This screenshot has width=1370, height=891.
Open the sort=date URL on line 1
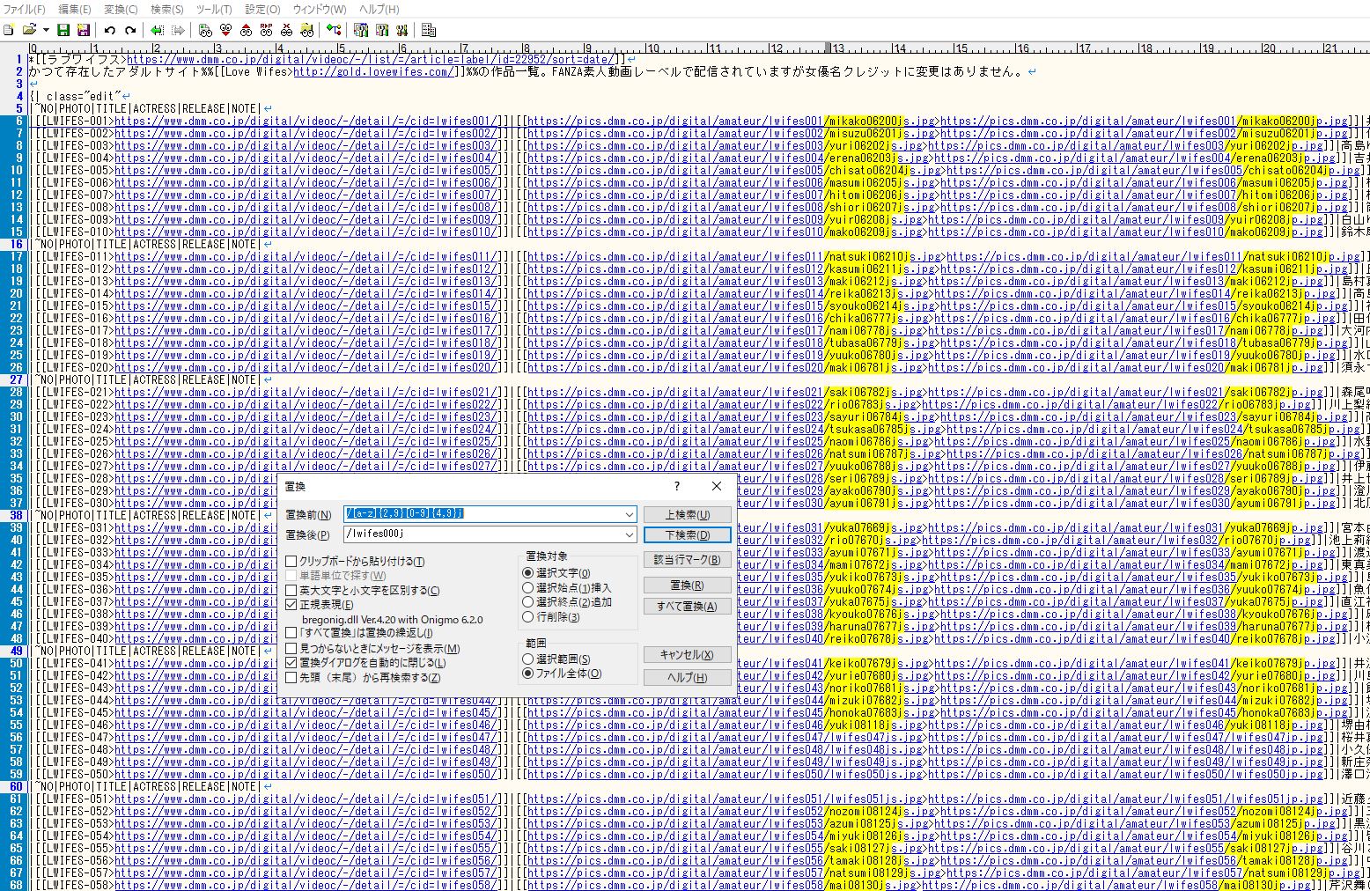tap(369, 60)
